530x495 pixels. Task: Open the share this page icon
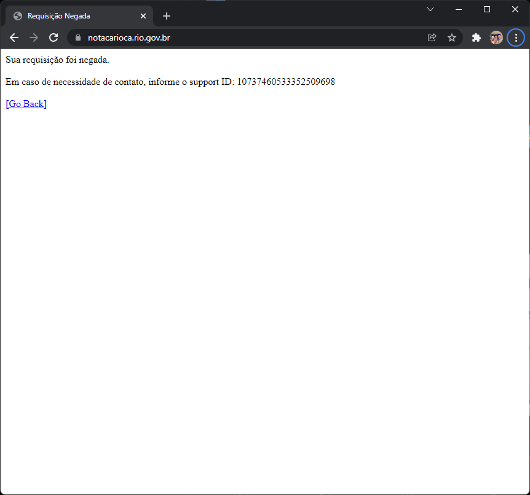pyautogui.click(x=432, y=38)
